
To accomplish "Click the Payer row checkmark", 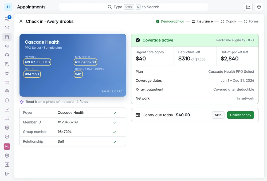I will pyautogui.click(x=115, y=113).
